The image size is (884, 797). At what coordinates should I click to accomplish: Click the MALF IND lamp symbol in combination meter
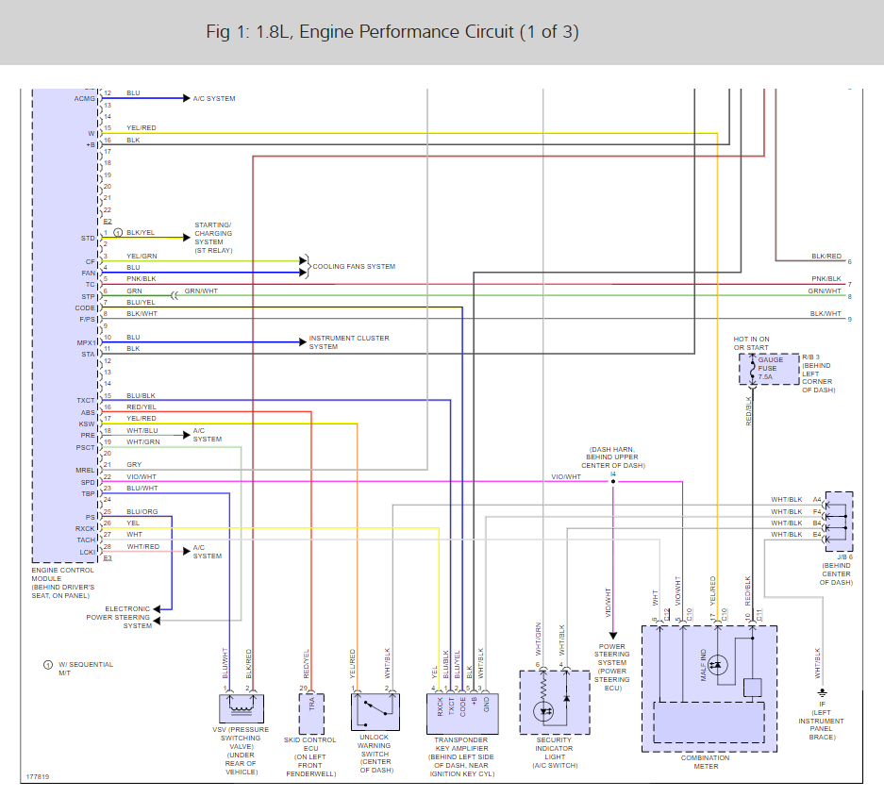click(718, 665)
